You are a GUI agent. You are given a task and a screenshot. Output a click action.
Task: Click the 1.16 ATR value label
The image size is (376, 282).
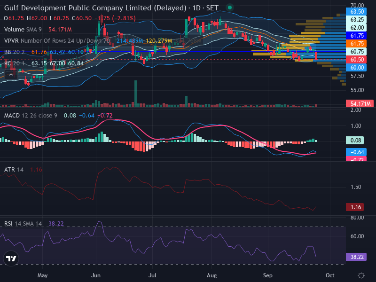point(355,207)
